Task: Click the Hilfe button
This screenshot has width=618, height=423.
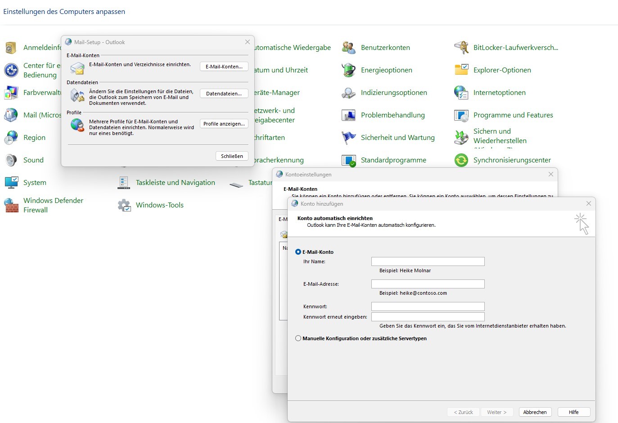Action: pos(573,412)
